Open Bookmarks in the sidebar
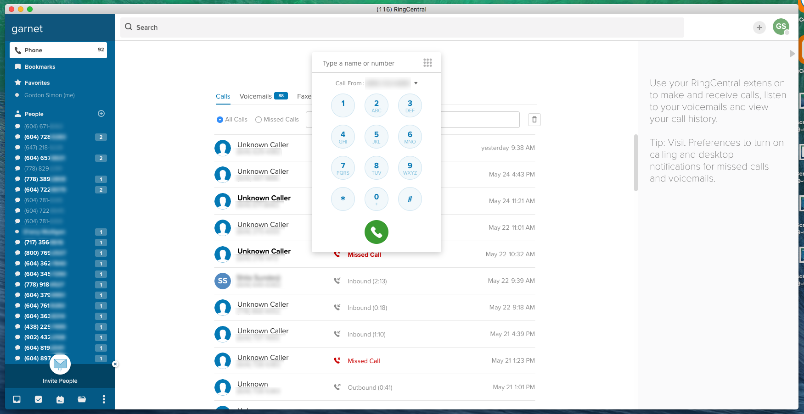Screen dimensions: 804x414 [40, 67]
